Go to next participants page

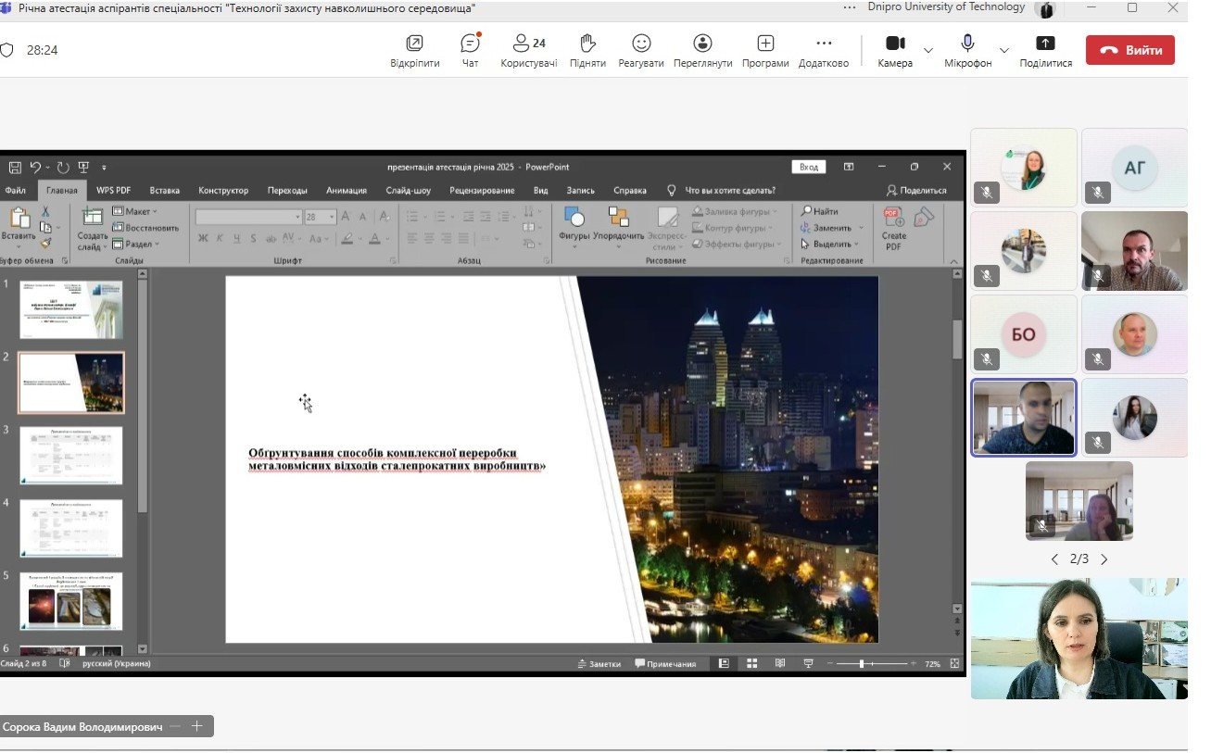click(1104, 559)
